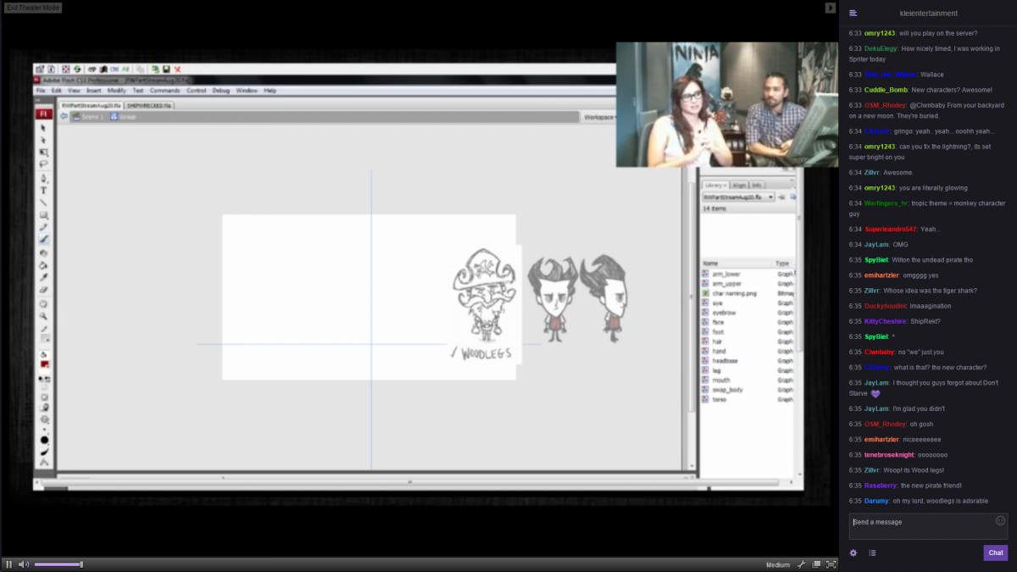Open player options wrench icon
The image size is (1017, 572).
click(801, 564)
